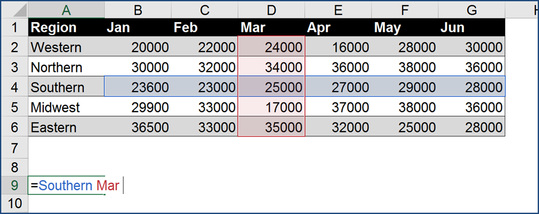The image size is (539, 214).
Task: Click the Southern row label cell
Action: pos(66,87)
